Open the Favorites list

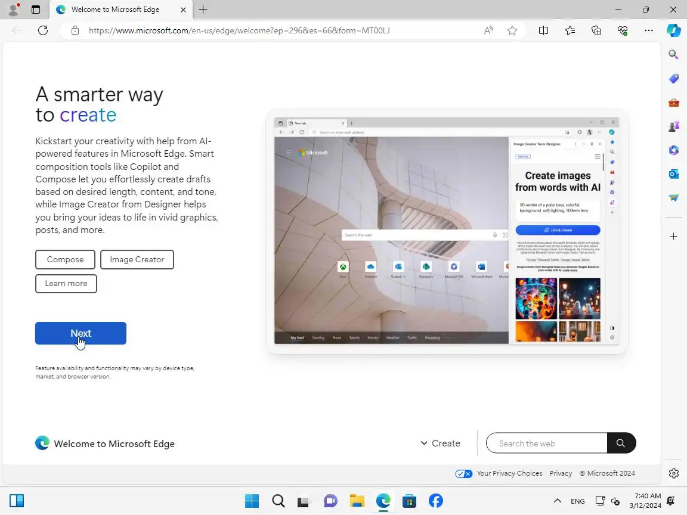(x=570, y=30)
